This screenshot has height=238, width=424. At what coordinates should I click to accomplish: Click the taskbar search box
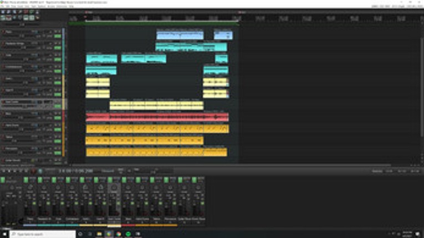pyautogui.click(x=43, y=234)
